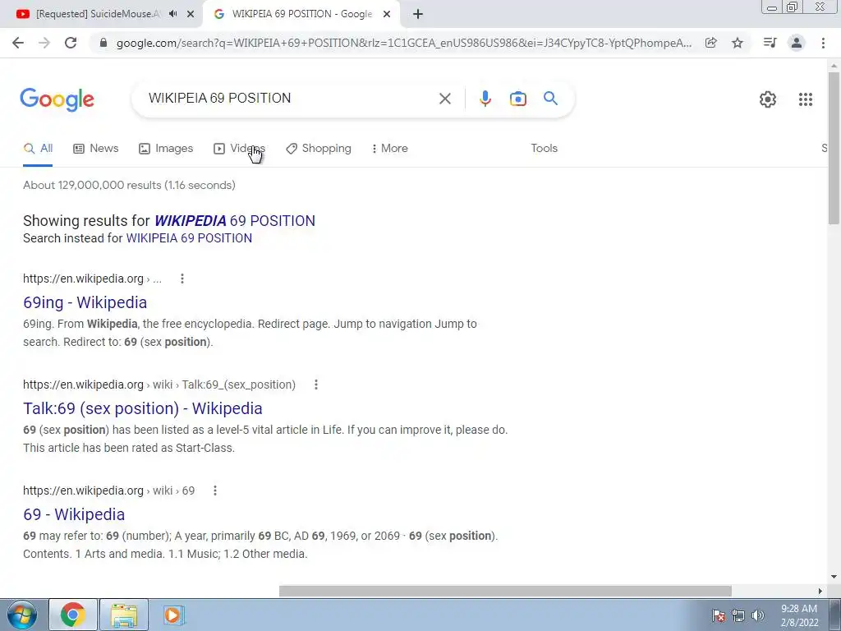Open a new browser tab

click(x=418, y=15)
